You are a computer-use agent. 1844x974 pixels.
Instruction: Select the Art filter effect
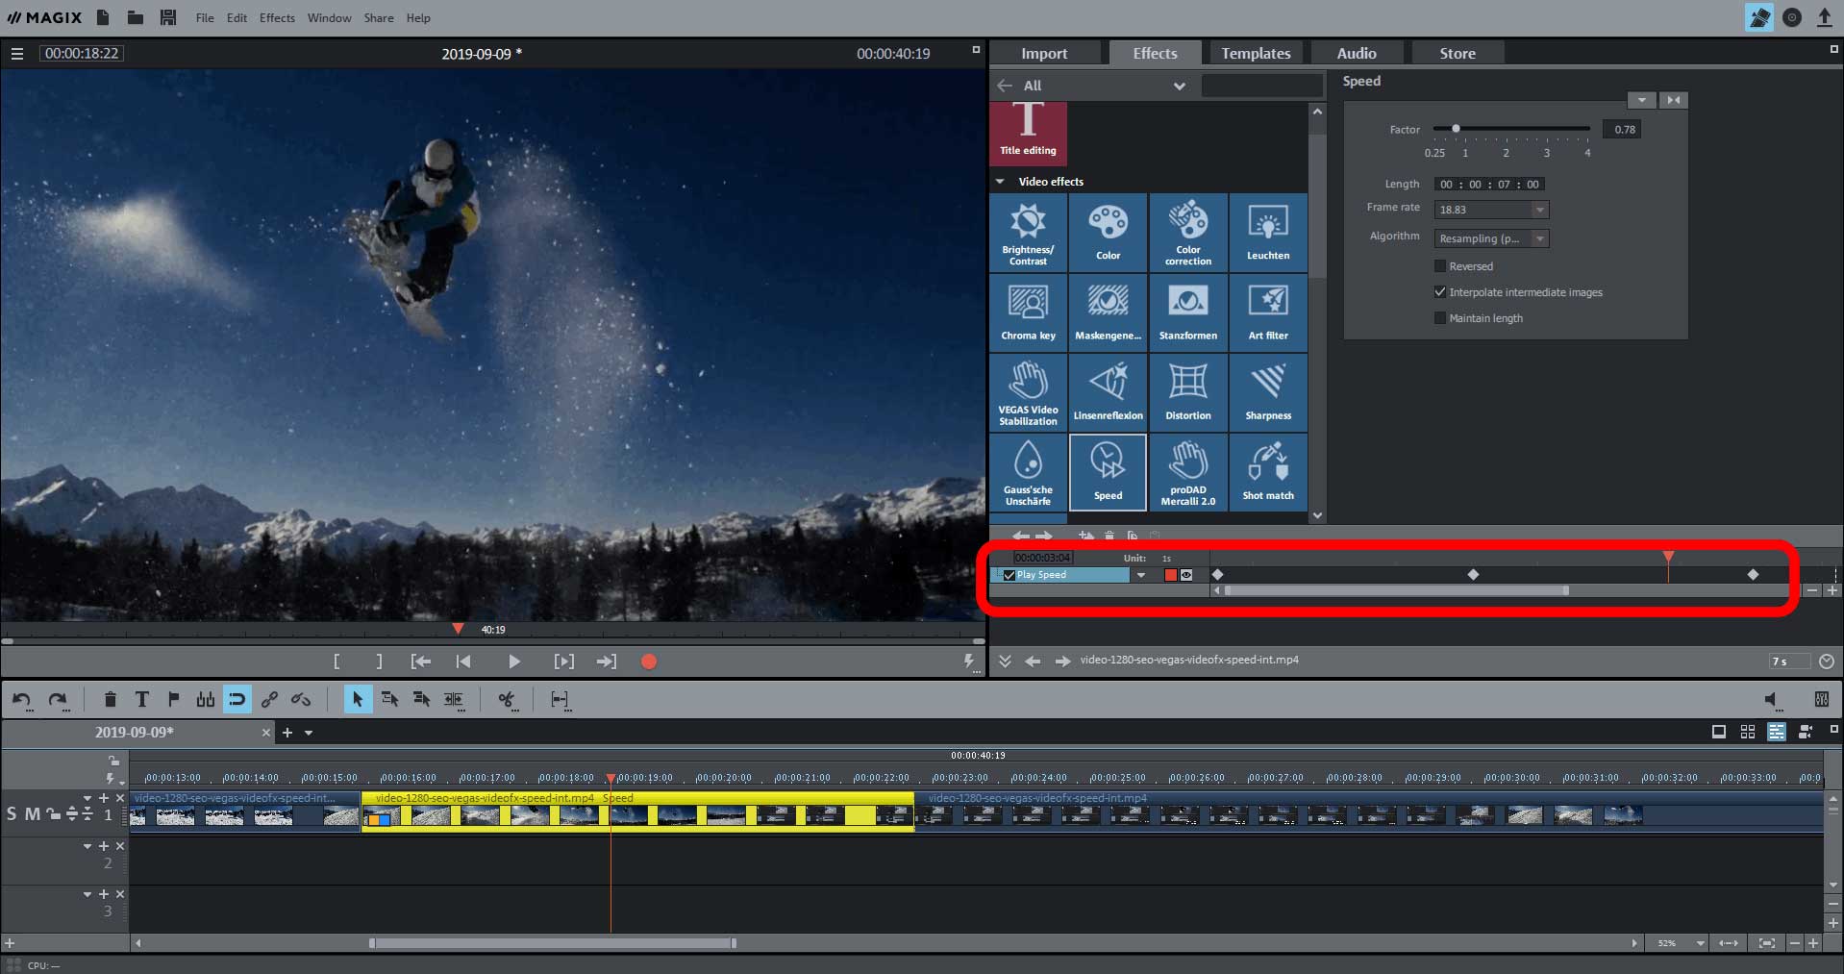[1268, 312]
